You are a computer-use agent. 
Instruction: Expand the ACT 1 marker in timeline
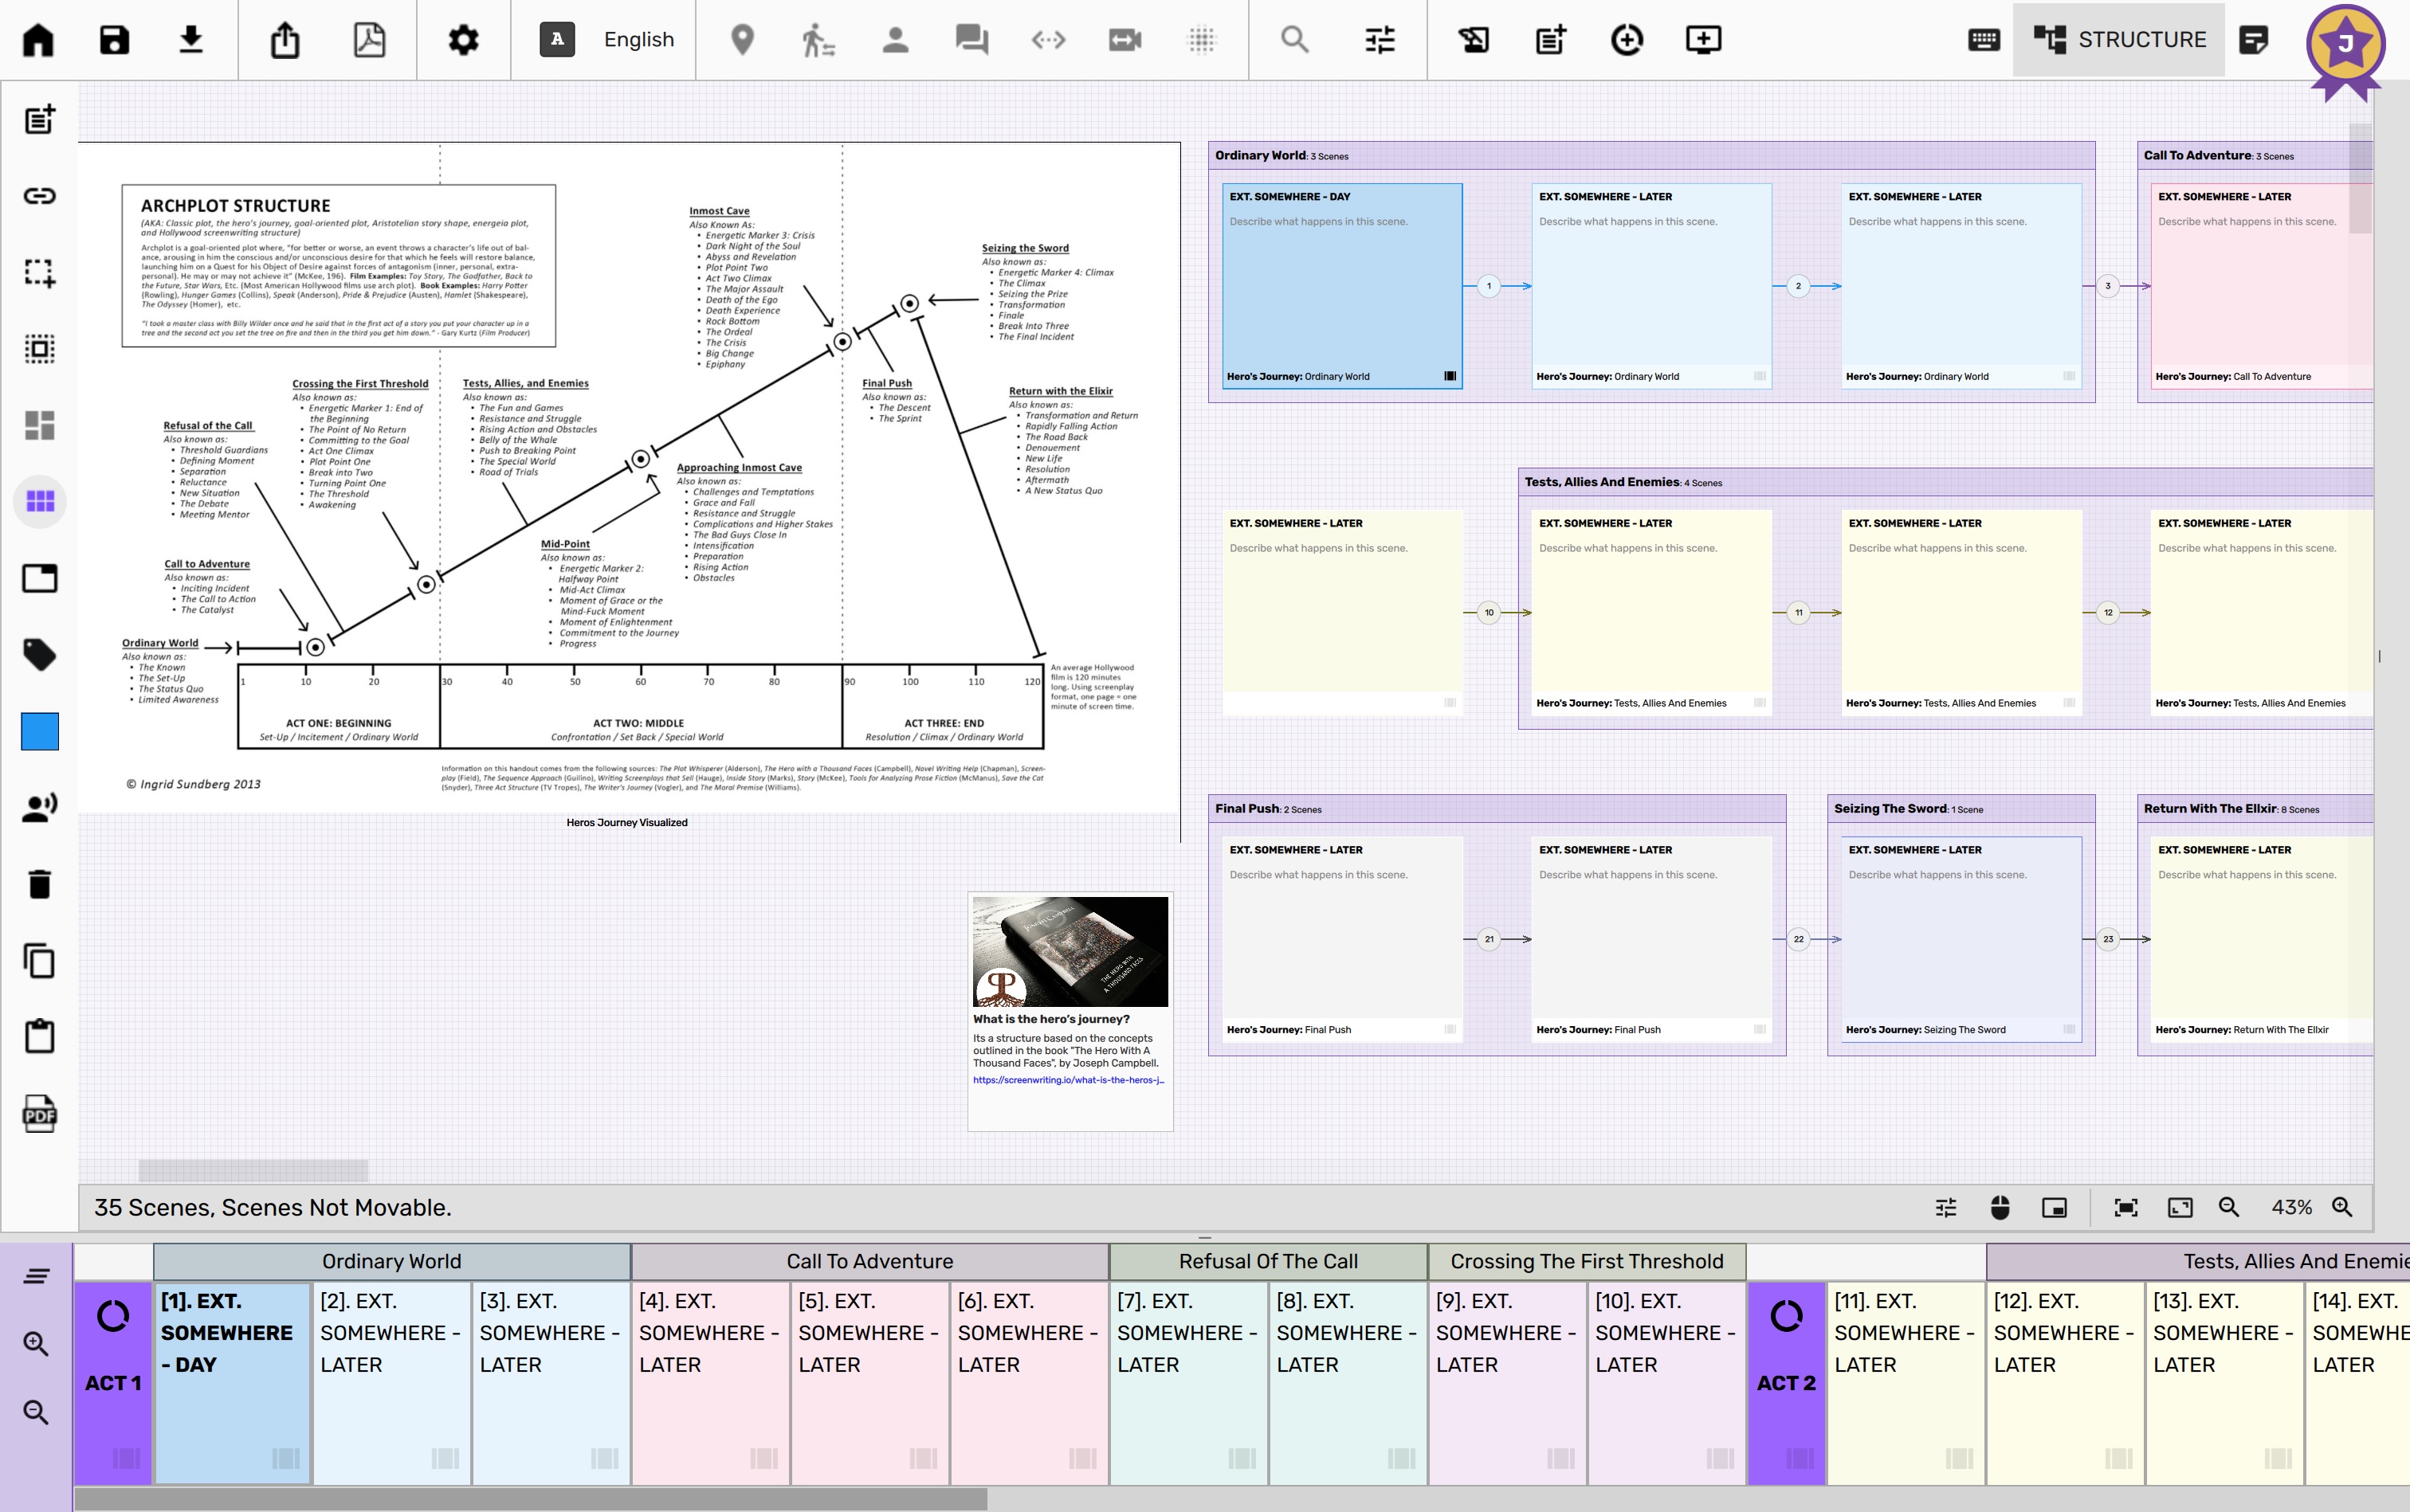pyautogui.click(x=113, y=1382)
